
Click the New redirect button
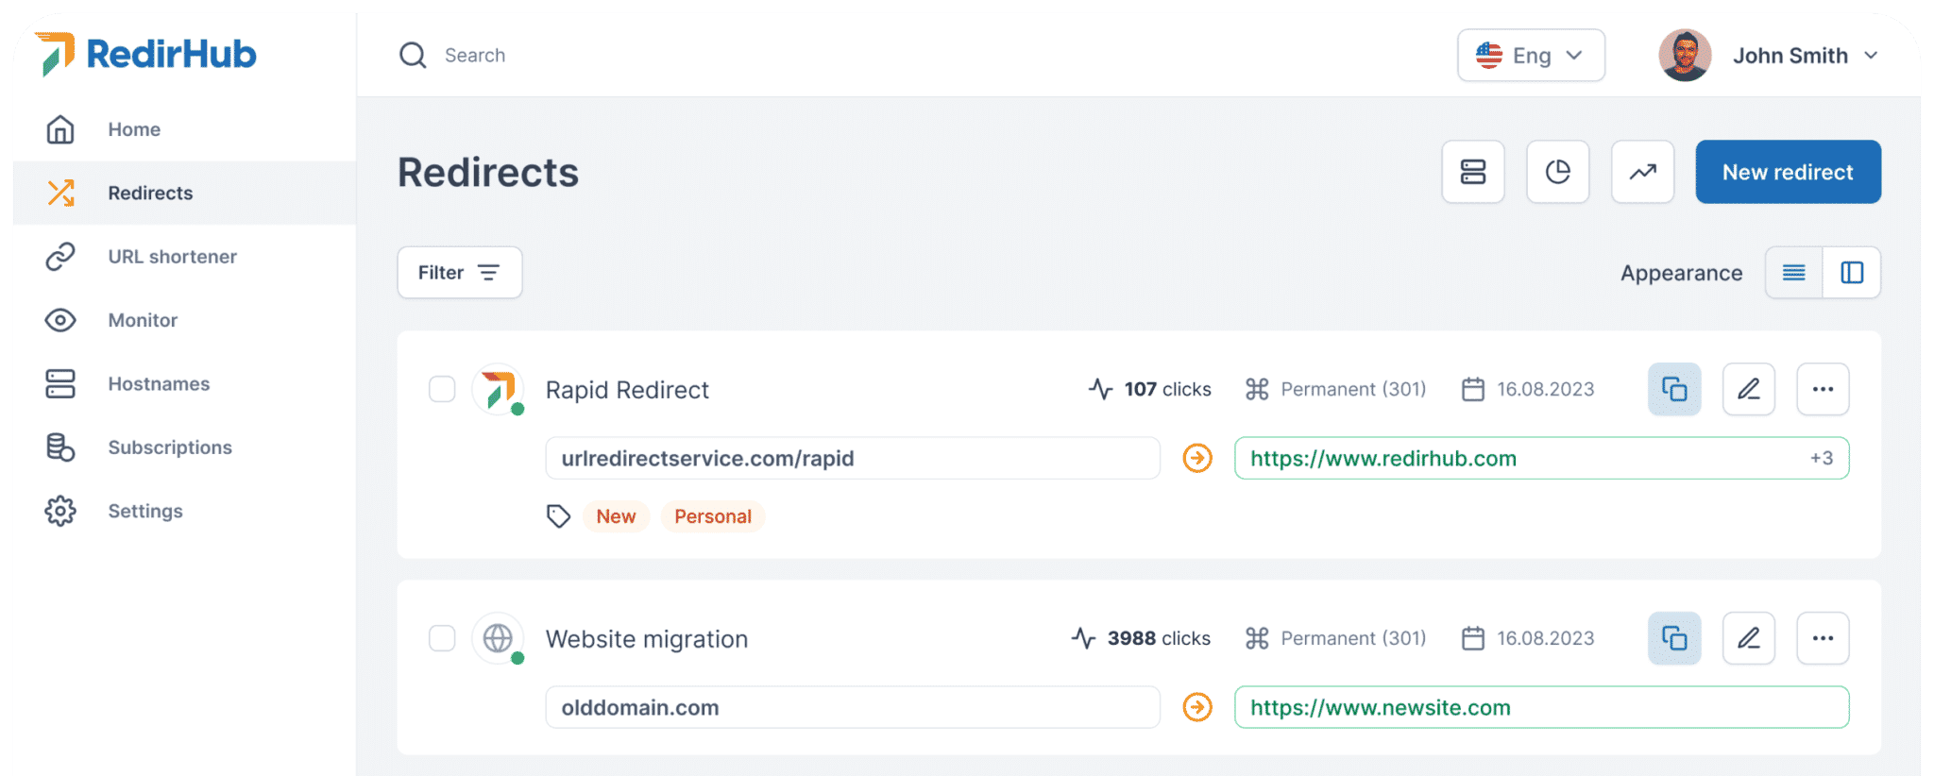coord(1787,172)
